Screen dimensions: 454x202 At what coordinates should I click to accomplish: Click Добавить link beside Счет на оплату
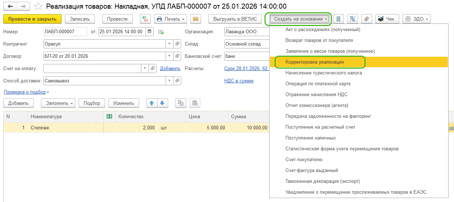click(x=170, y=69)
